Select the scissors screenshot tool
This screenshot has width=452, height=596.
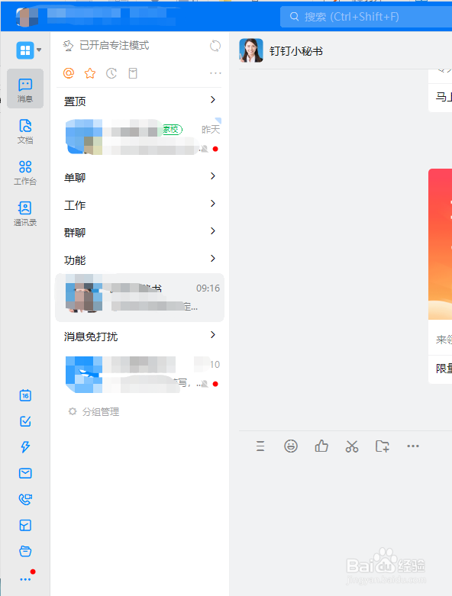click(x=352, y=446)
